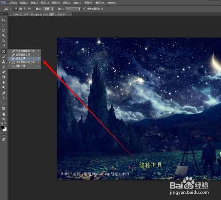The image size is (221, 200).
Task: Select the Crop tool
Action: [x=4, y=41]
